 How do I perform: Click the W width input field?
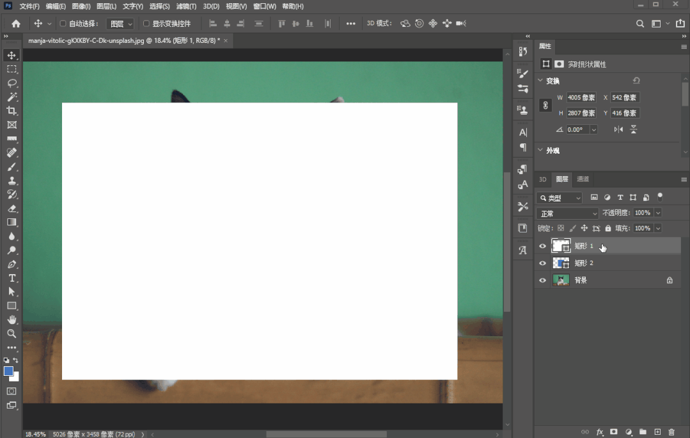[x=581, y=97]
